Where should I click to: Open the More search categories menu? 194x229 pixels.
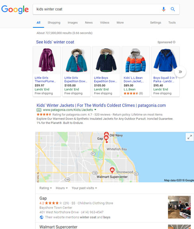click(120, 23)
